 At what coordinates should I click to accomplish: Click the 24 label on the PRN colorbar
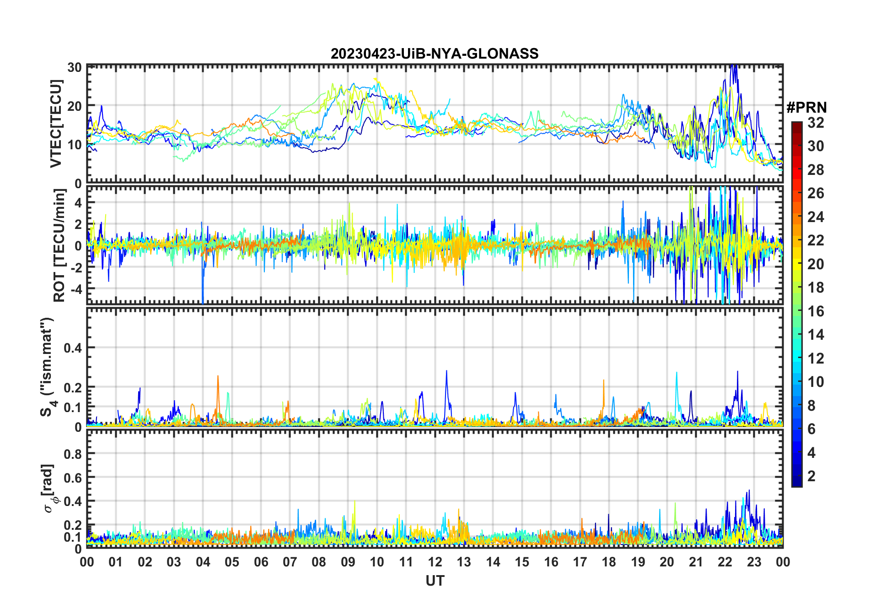pyautogui.click(x=816, y=217)
